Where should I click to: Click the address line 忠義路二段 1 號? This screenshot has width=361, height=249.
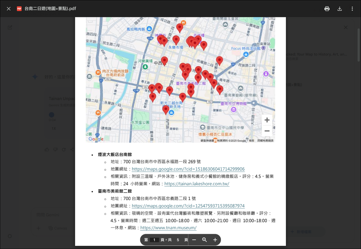point(153,199)
